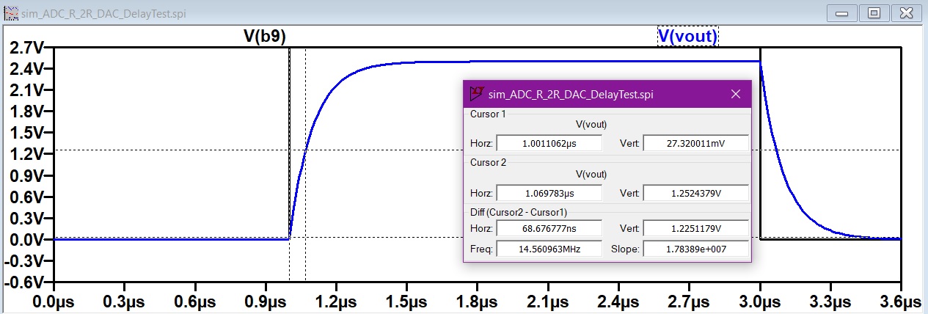Select the Cursor 2 Vert value field
The image size is (928, 314).
(x=695, y=192)
